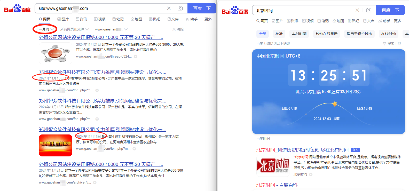Screen dimensions: 409x191
Task: Open 笔记 tab in right window
Action: coord(323,21)
